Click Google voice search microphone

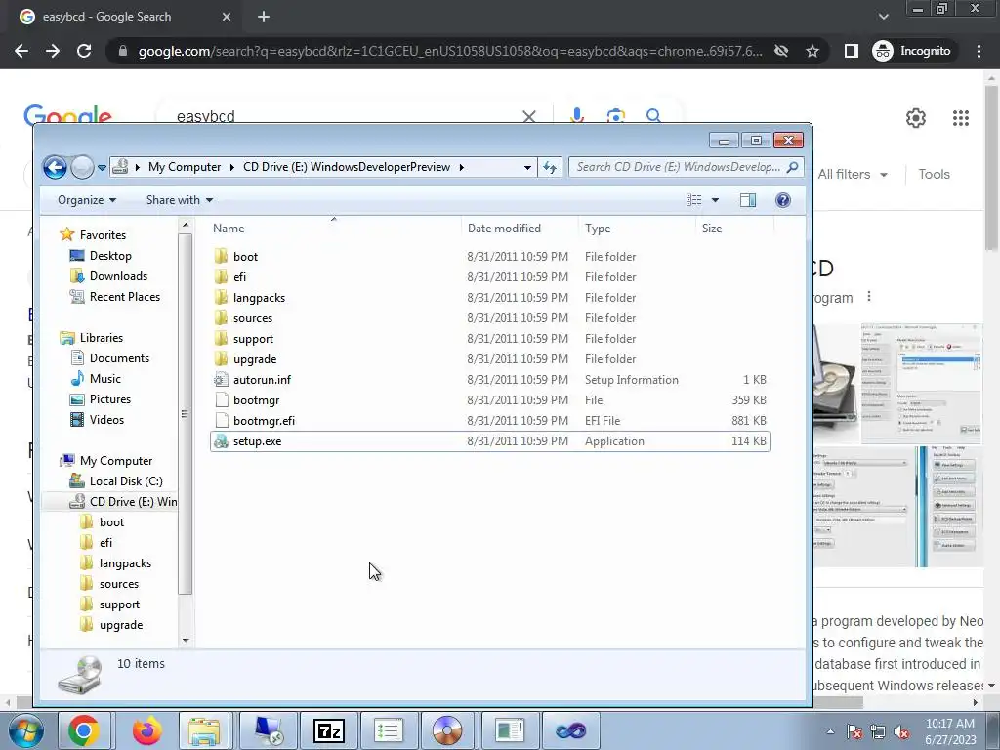[576, 115]
